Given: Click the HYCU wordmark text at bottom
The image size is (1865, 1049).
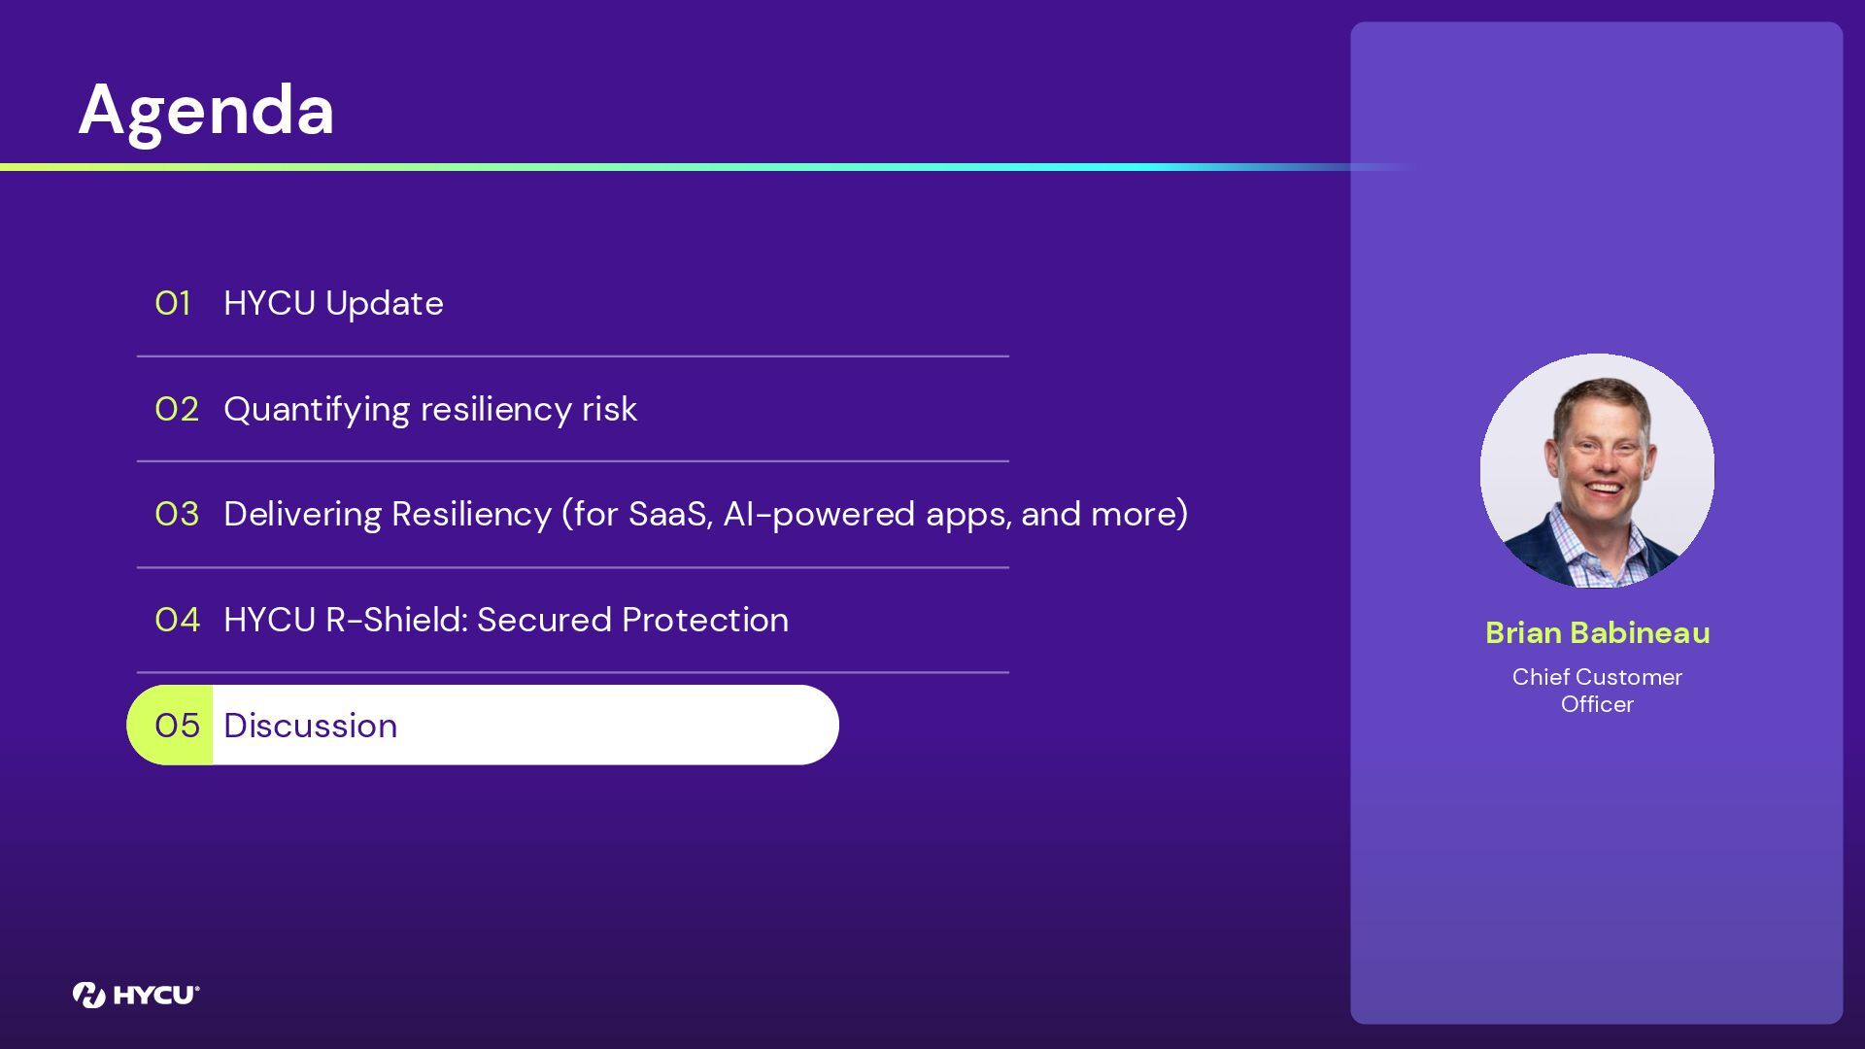Looking at the screenshot, I should click(156, 995).
